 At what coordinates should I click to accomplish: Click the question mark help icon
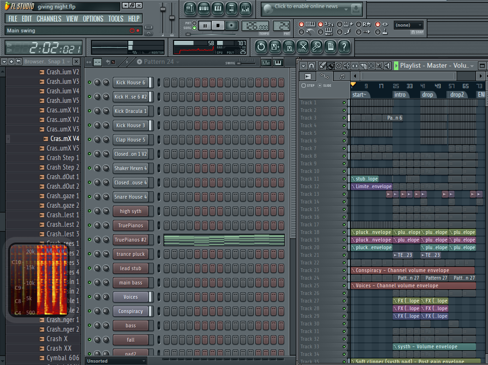click(344, 47)
